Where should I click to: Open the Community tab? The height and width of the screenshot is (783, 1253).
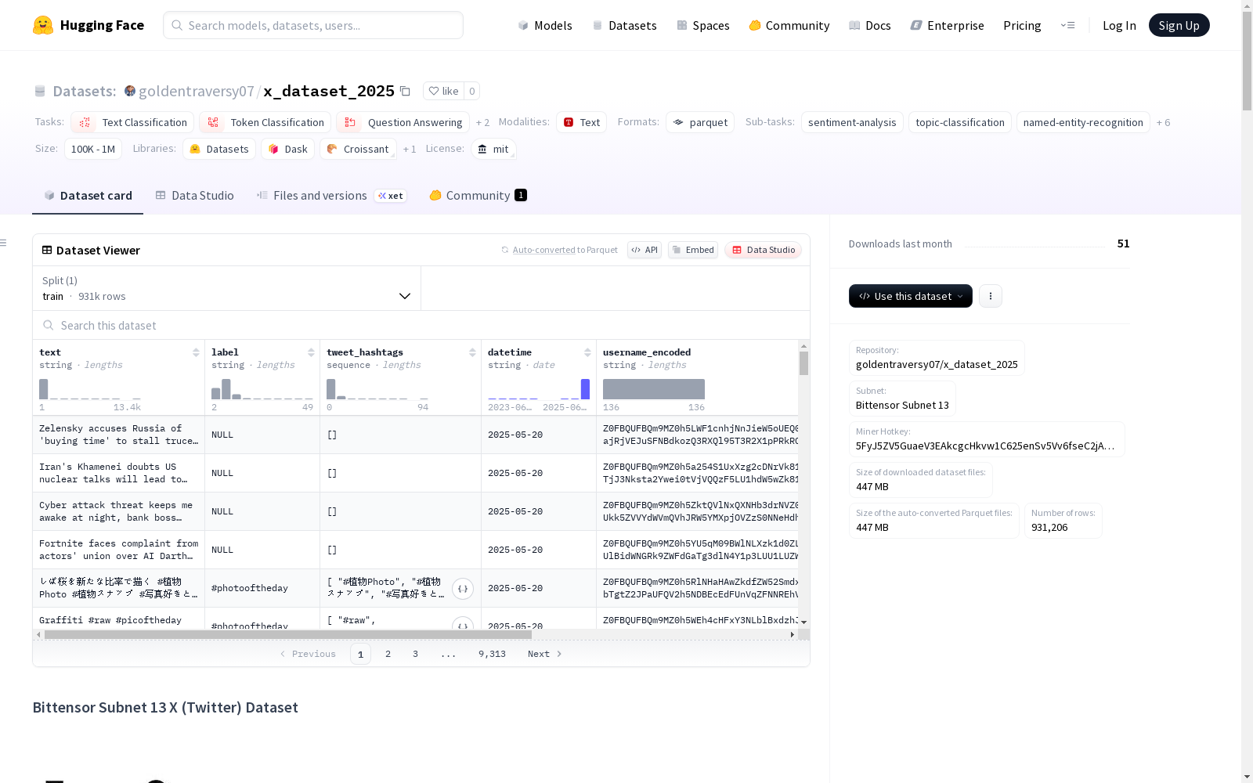point(478,196)
